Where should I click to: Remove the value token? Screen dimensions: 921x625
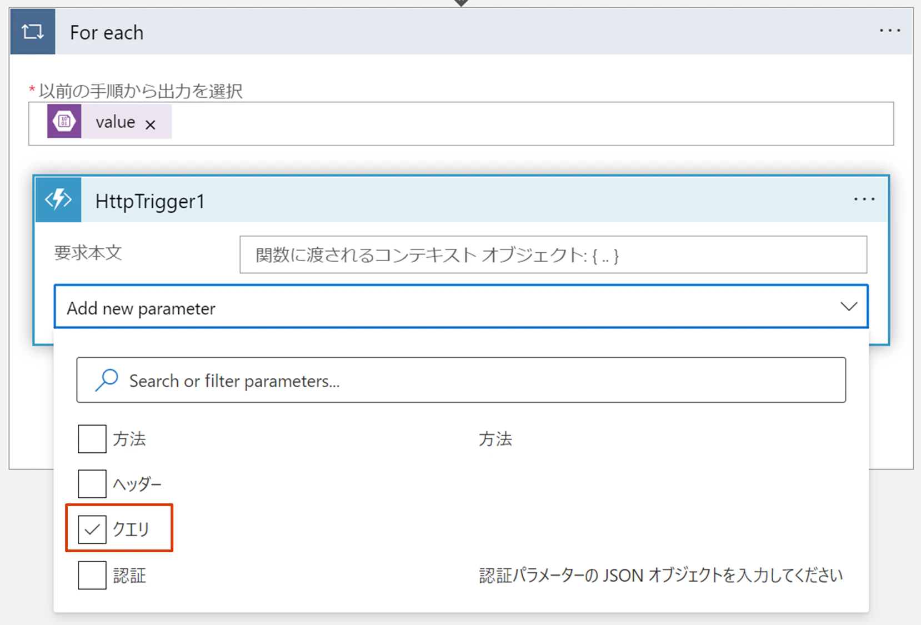pos(150,124)
